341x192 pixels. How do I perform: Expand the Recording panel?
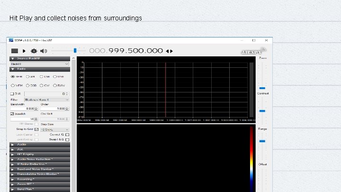40,179
